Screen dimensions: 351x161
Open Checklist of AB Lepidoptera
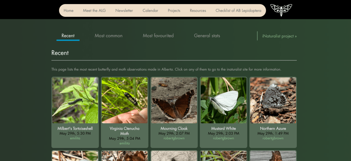coord(238,11)
